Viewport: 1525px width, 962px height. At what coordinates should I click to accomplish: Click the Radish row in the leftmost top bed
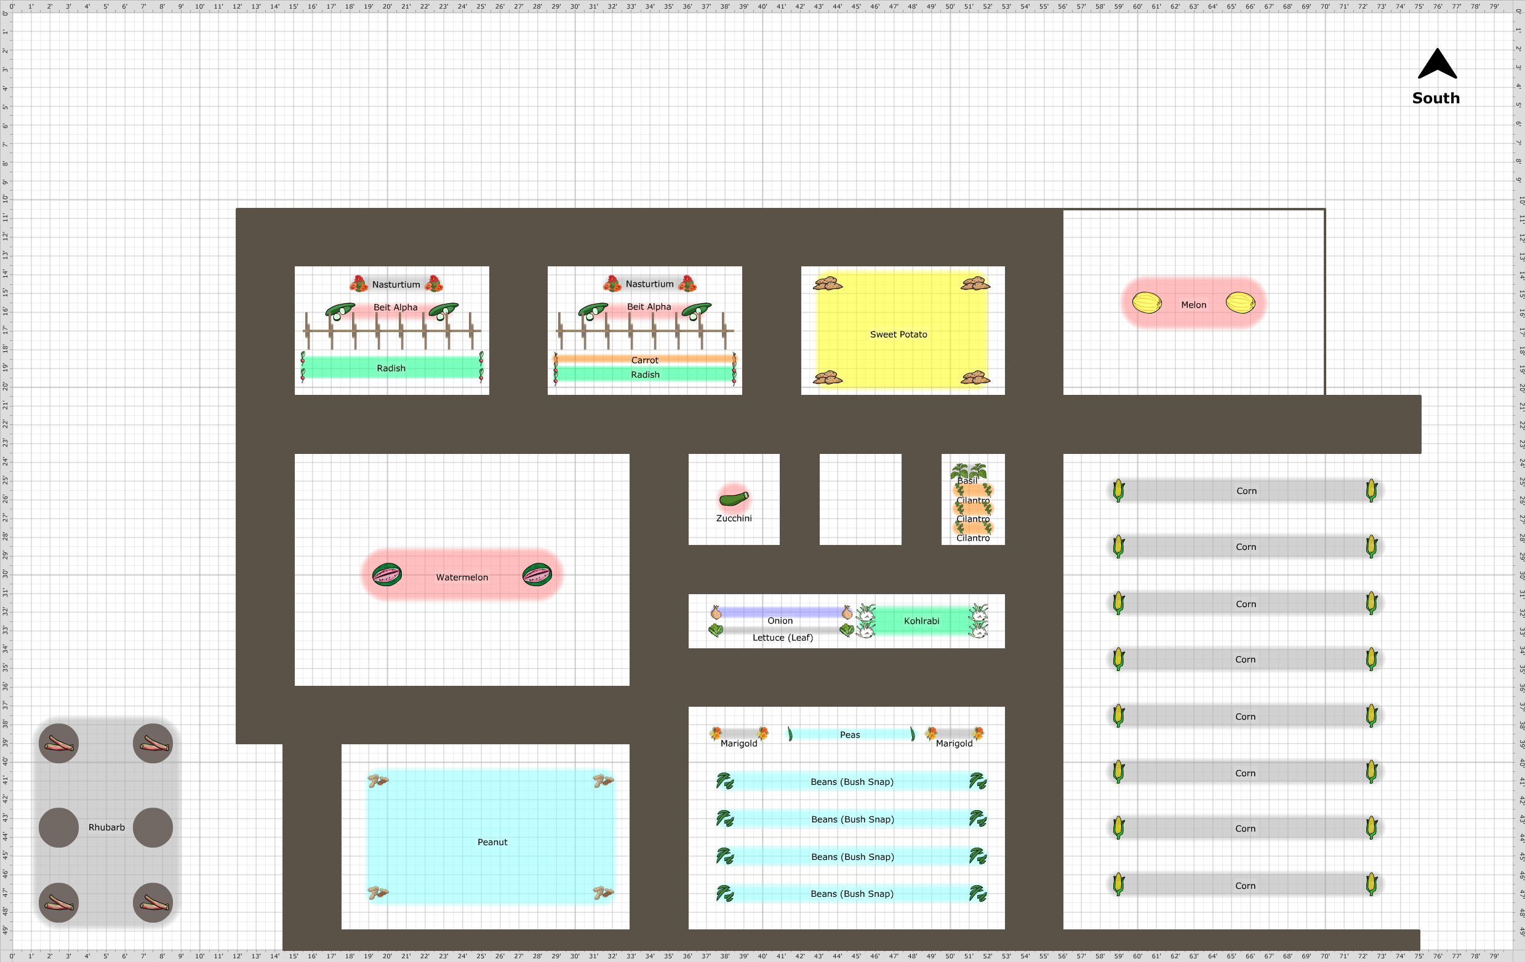click(x=391, y=368)
